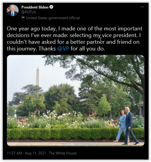Select the United States government official label
Image resolution: width=151 pixels, height=162 pixels.
(53, 18)
